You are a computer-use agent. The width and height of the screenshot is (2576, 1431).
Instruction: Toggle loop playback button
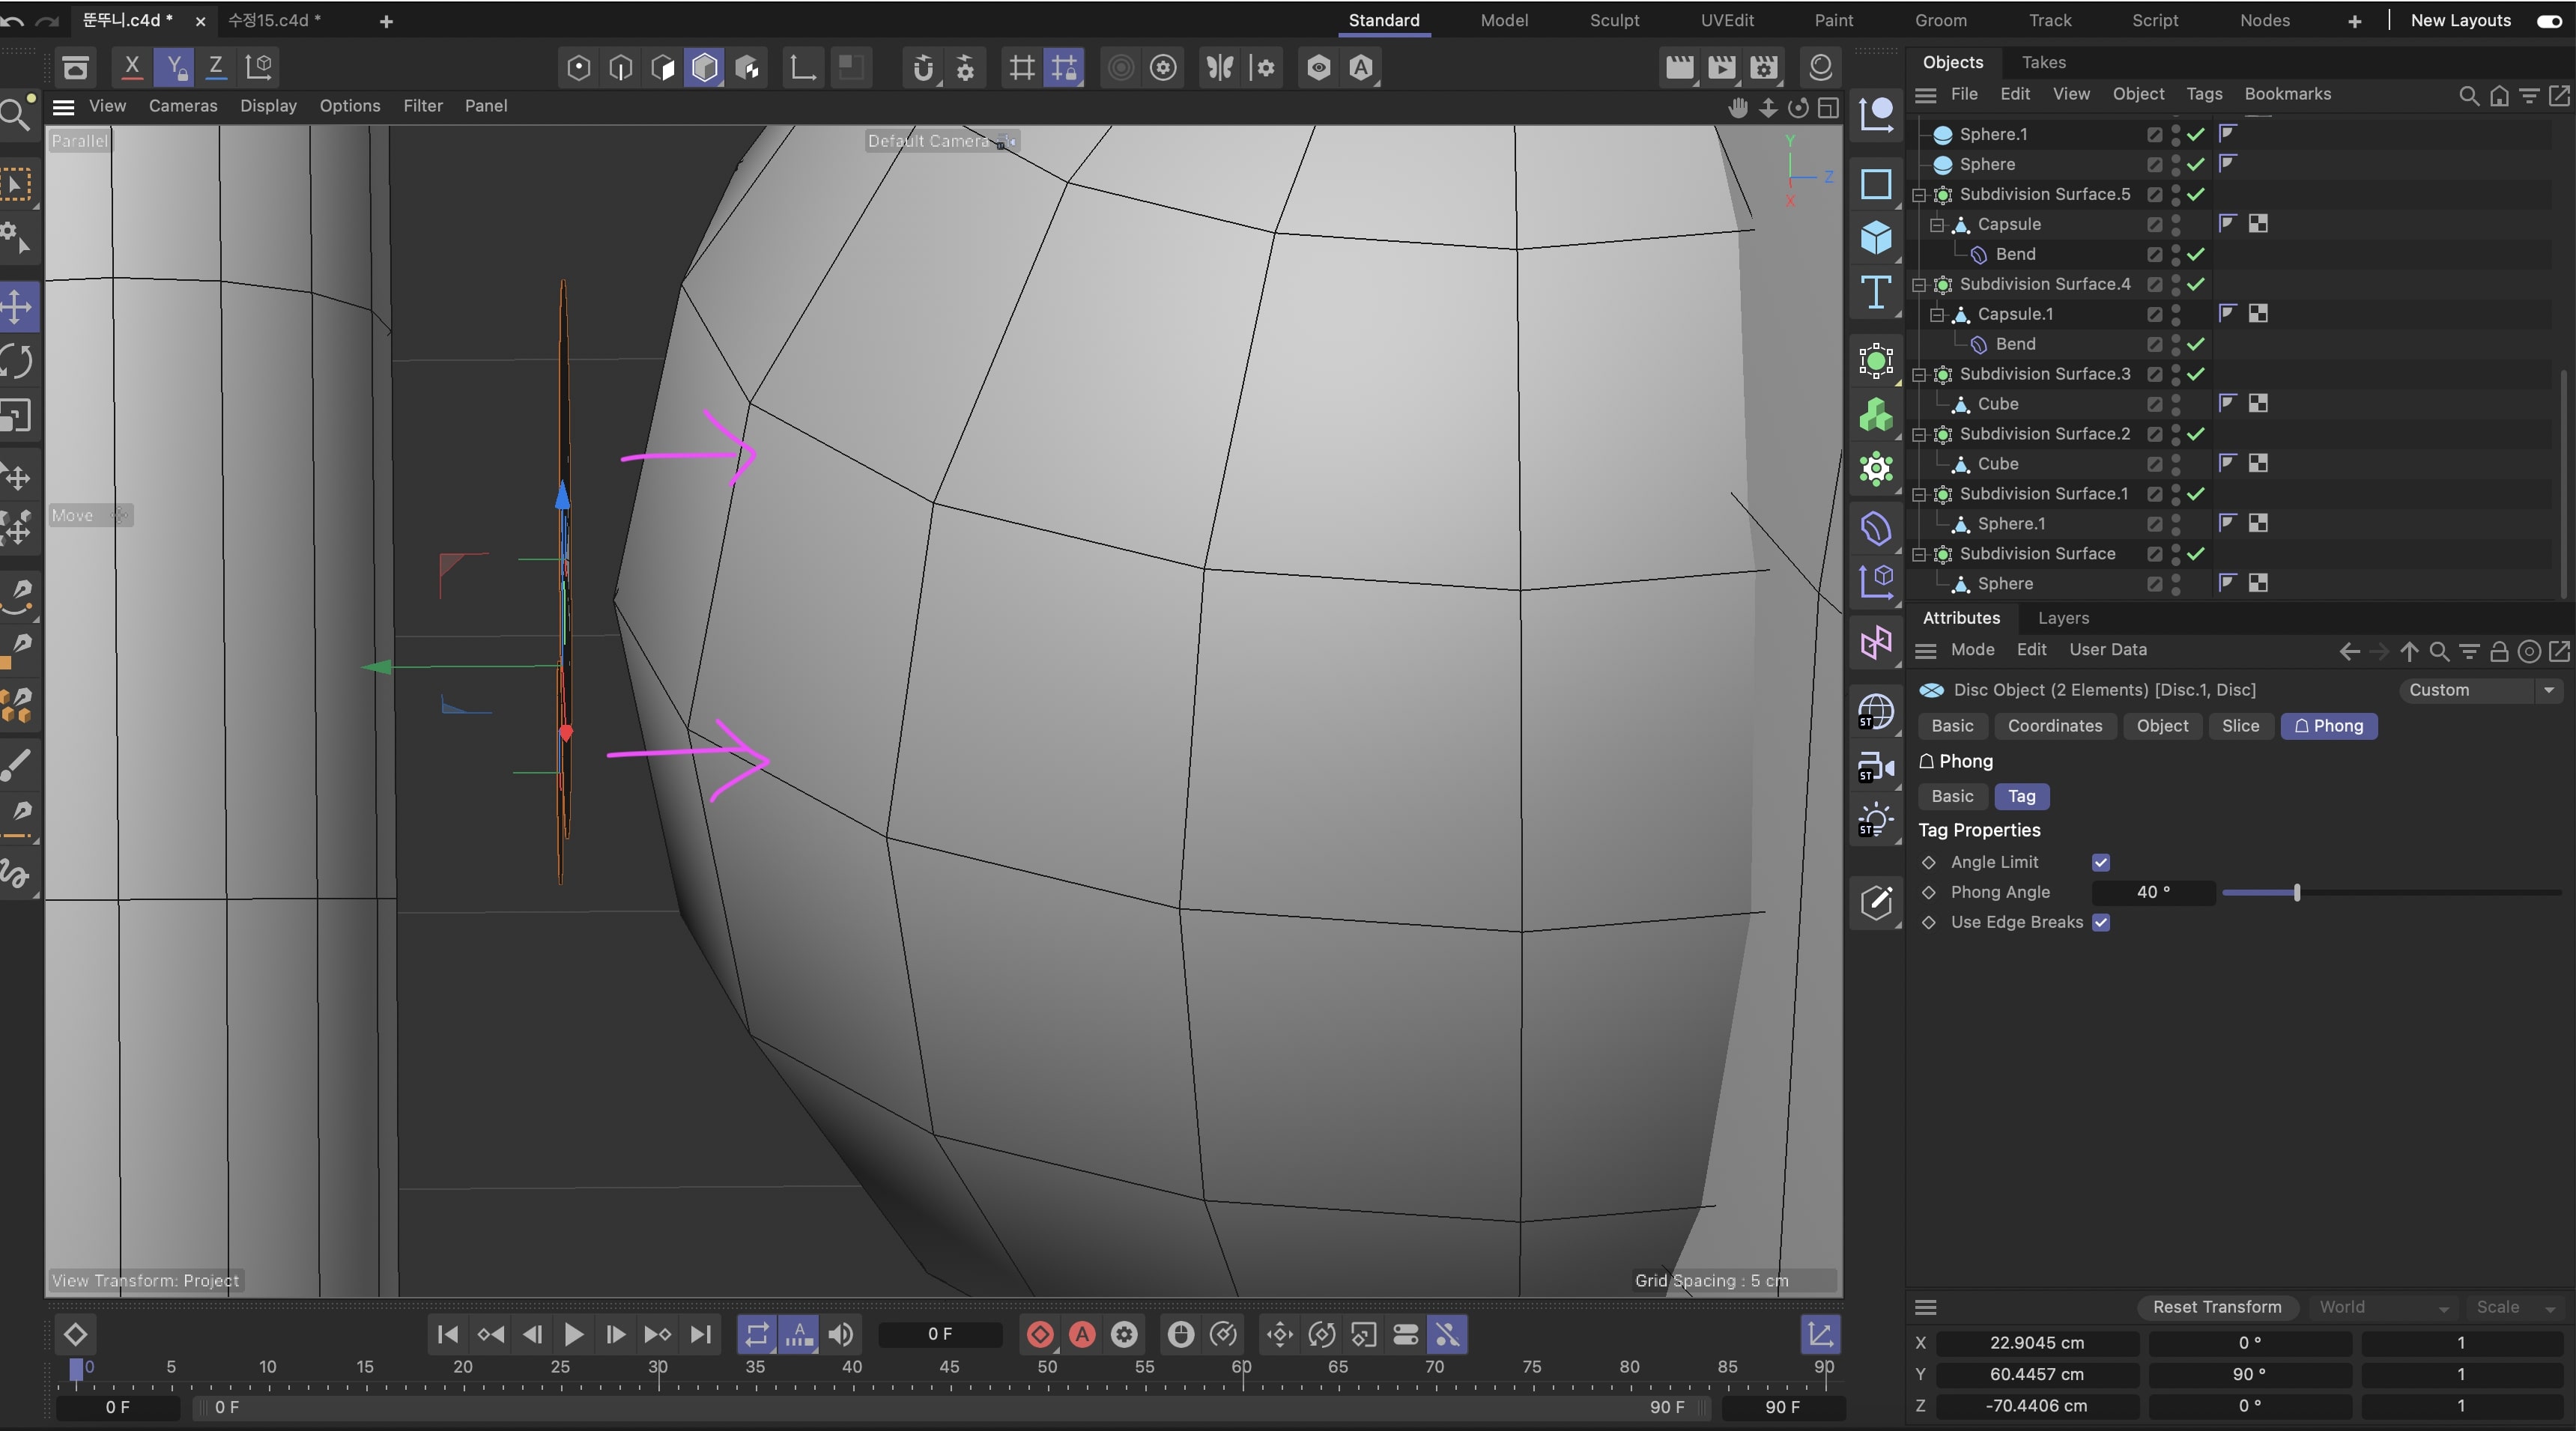coord(757,1334)
